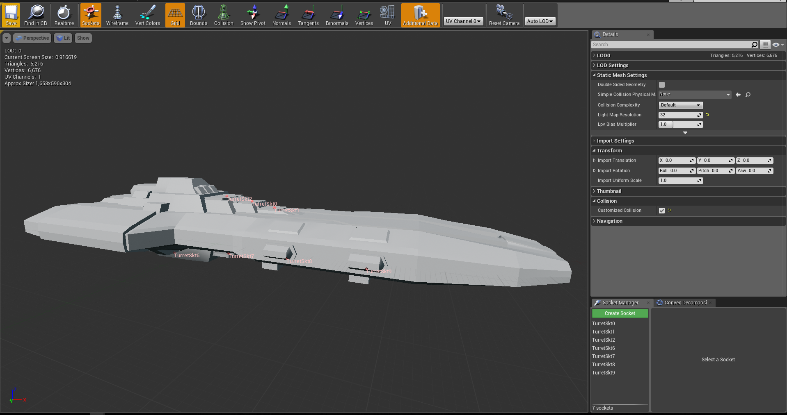Open the Perspective view menu
Viewport: 787px width, 415px height.
[x=32, y=38]
